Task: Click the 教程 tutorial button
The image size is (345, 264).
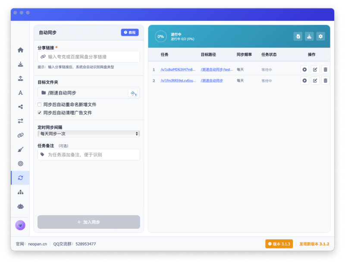Action: (129, 32)
